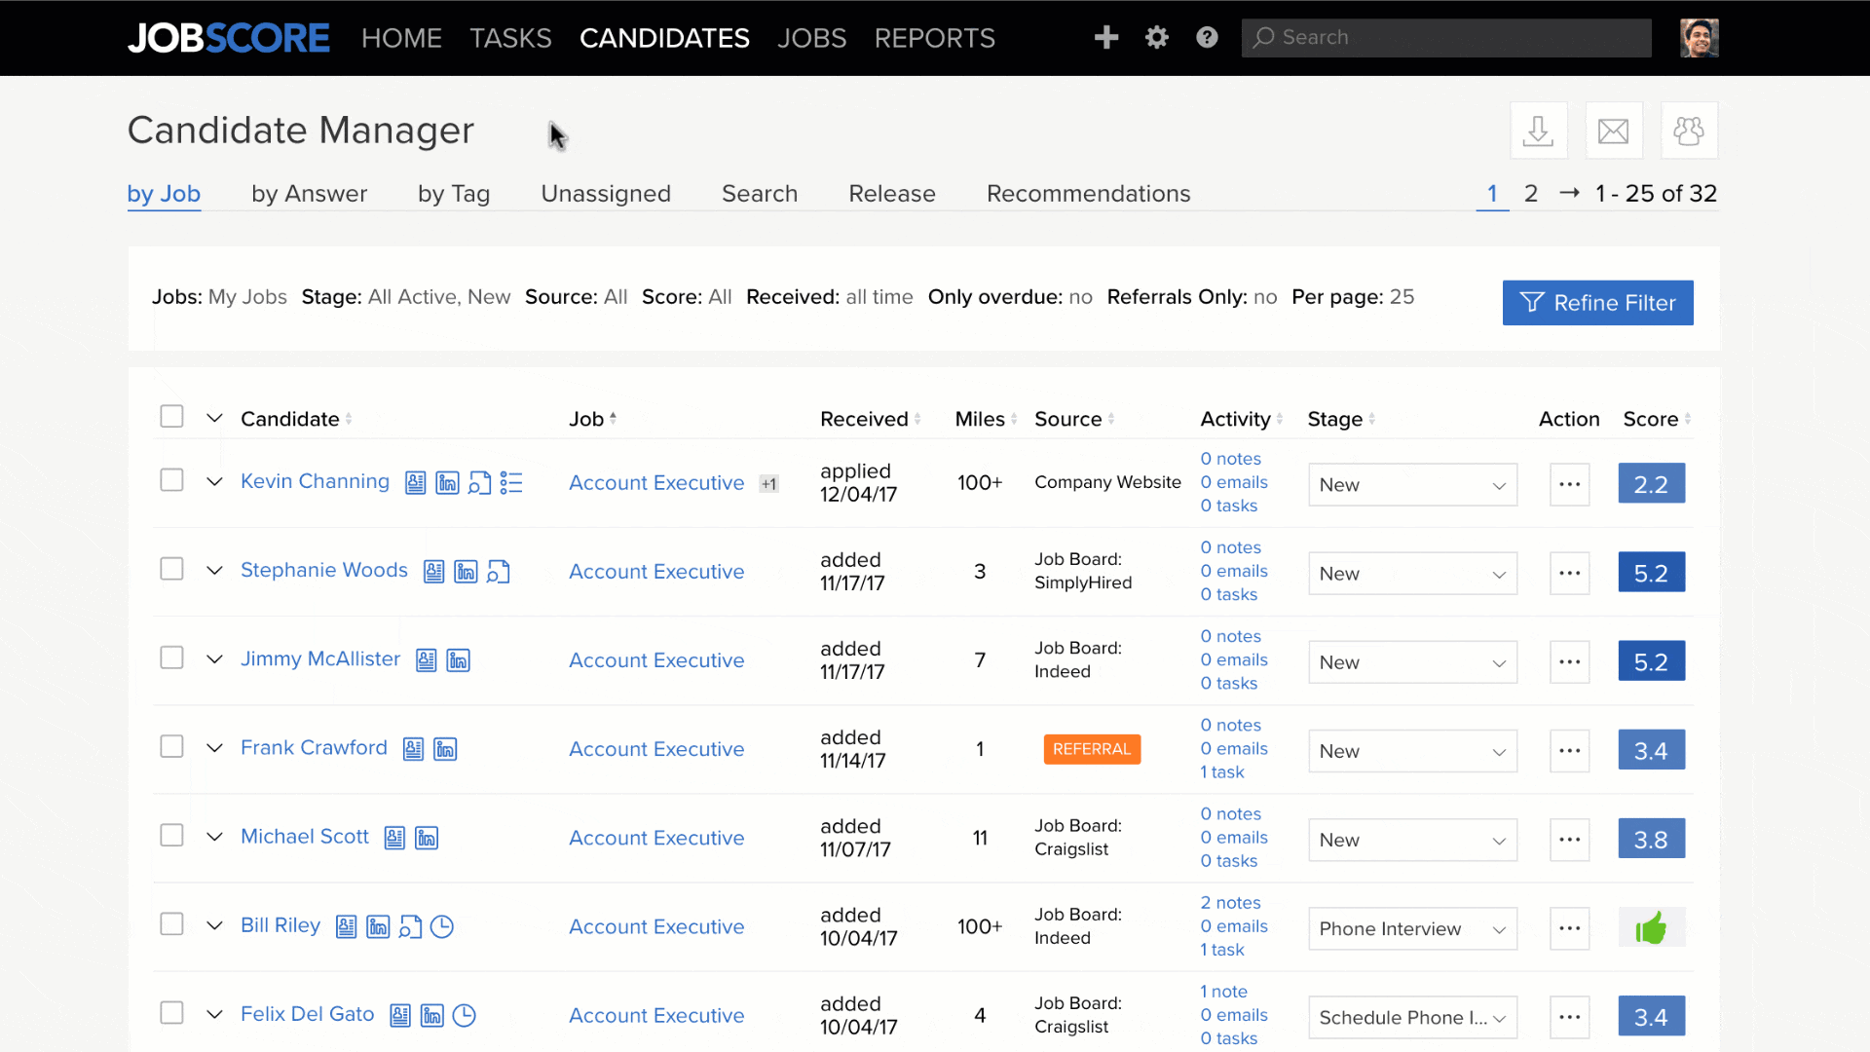Click Bill Riley's clock icon

tap(442, 926)
